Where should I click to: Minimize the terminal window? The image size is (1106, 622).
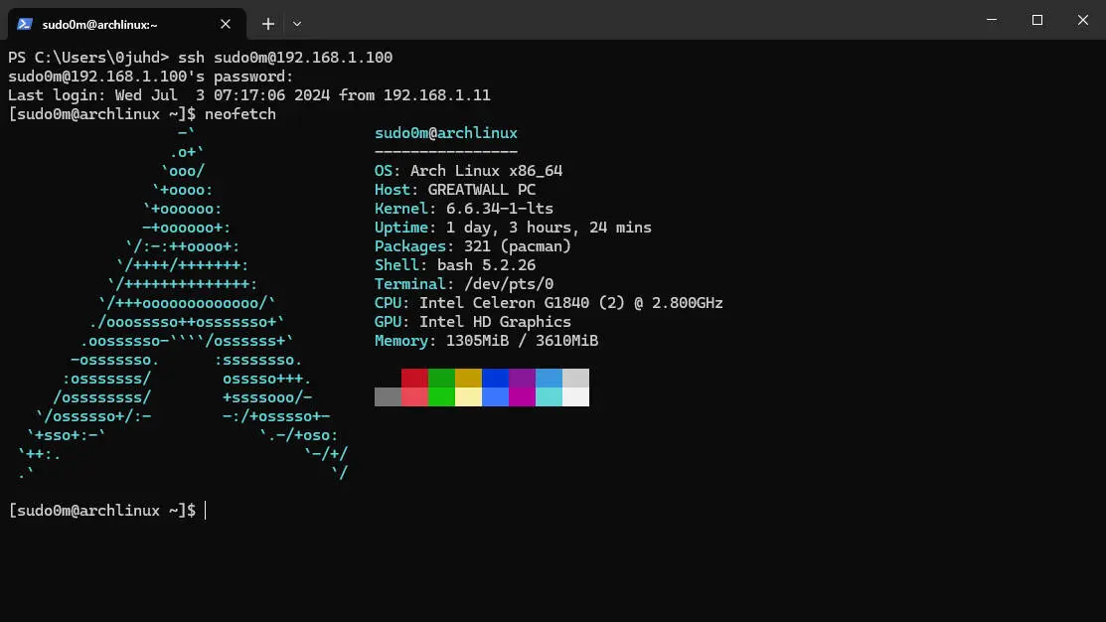point(992,20)
